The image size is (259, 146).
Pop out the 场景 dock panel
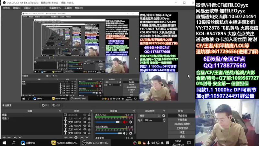[x=60, y=111]
